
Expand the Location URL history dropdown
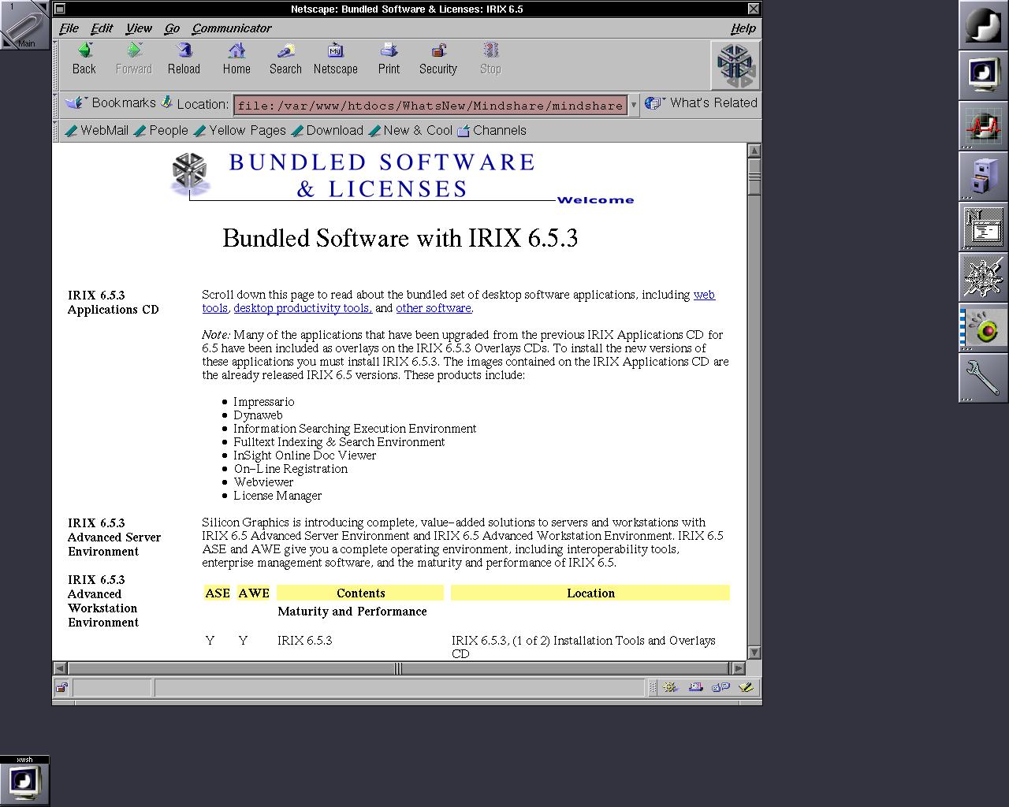634,105
